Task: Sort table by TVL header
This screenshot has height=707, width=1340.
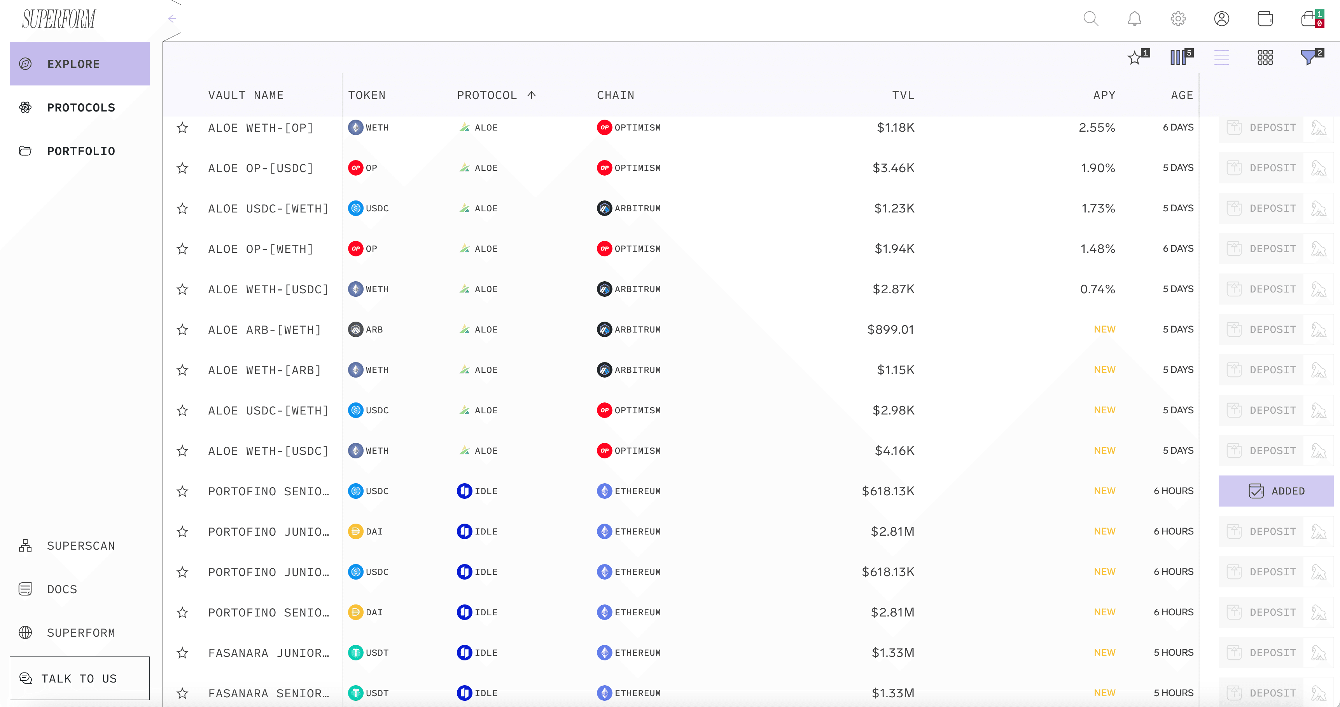Action: pyautogui.click(x=903, y=96)
